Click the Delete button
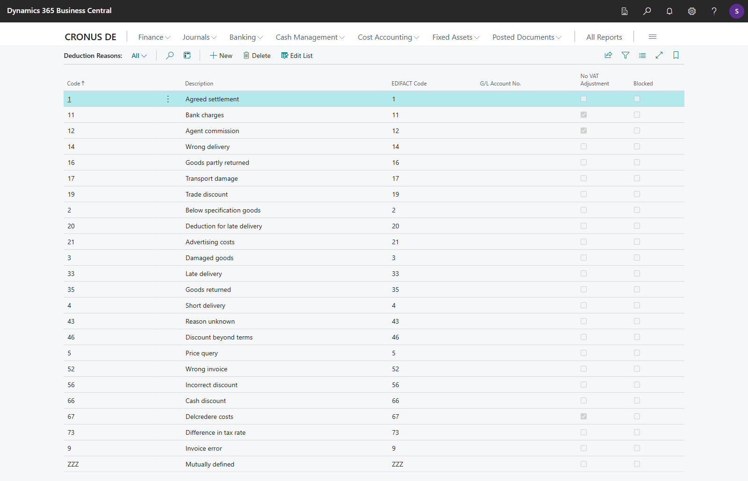This screenshot has width=748, height=481. tap(257, 56)
